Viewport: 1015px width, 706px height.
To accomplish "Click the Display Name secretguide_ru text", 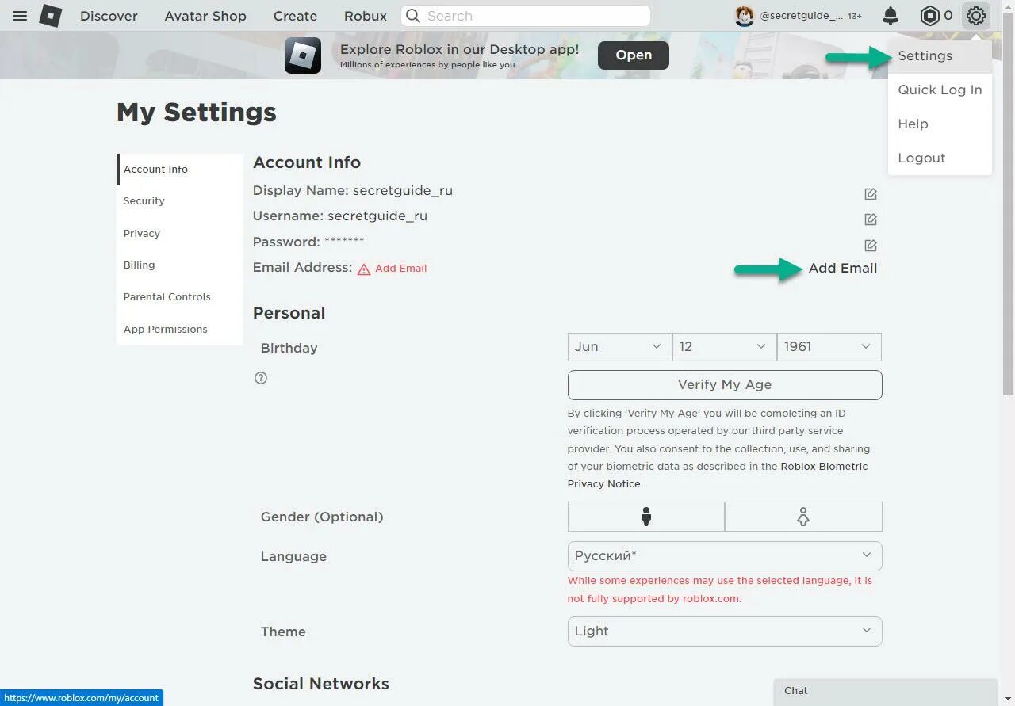I will (403, 191).
